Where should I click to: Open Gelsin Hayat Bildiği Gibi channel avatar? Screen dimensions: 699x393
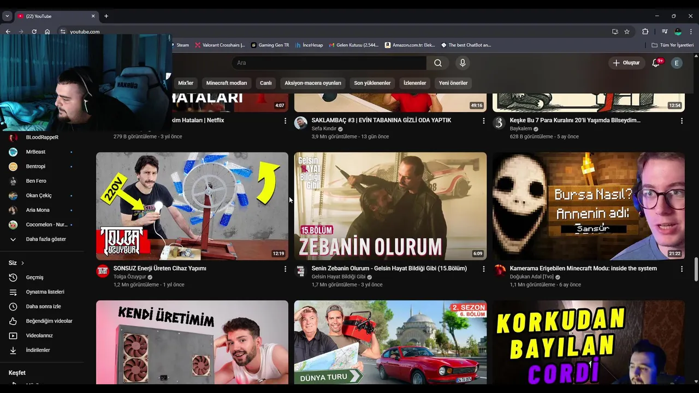point(301,271)
